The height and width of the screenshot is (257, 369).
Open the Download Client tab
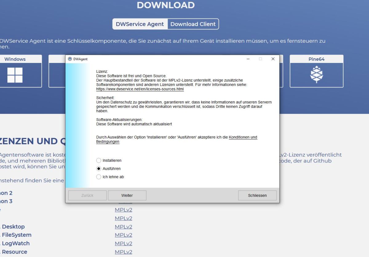(x=193, y=24)
